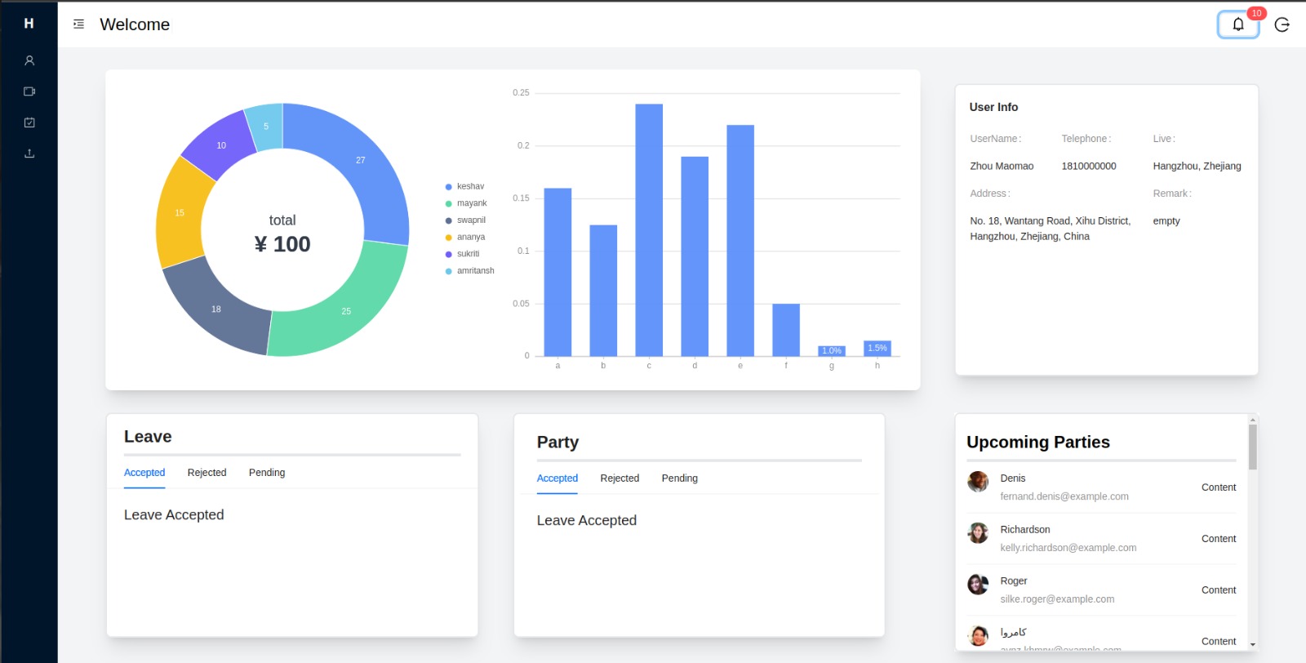The width and height of the screenshot is (1306, 663).
Task: Click the Upcoming Parties scrollbar down arrow
Action: (x=1252, y=644)
